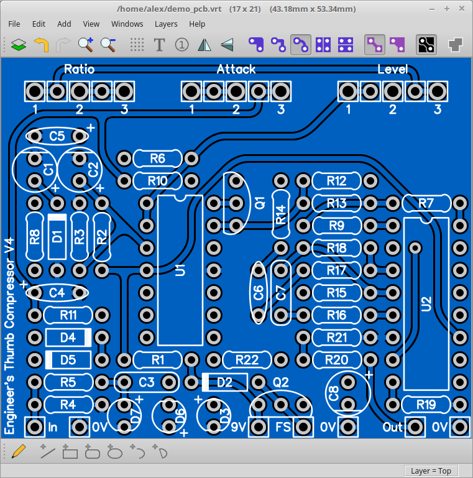Open the Windows menu
This screenshot has height=478, width=473.
(127, 24)
